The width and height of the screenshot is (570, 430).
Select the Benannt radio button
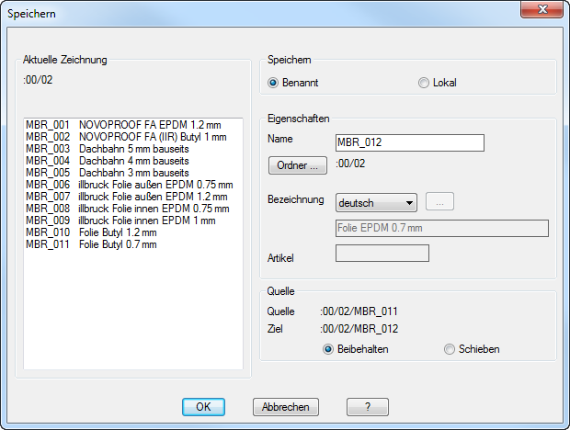[273, 83]
